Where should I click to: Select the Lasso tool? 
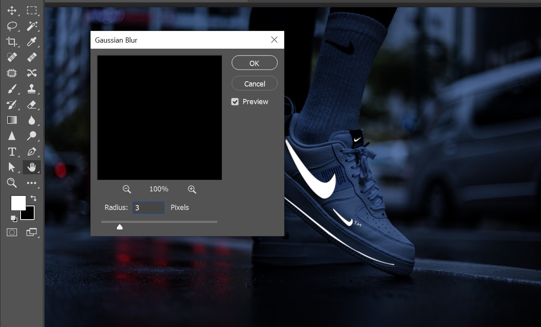point(12,26)
